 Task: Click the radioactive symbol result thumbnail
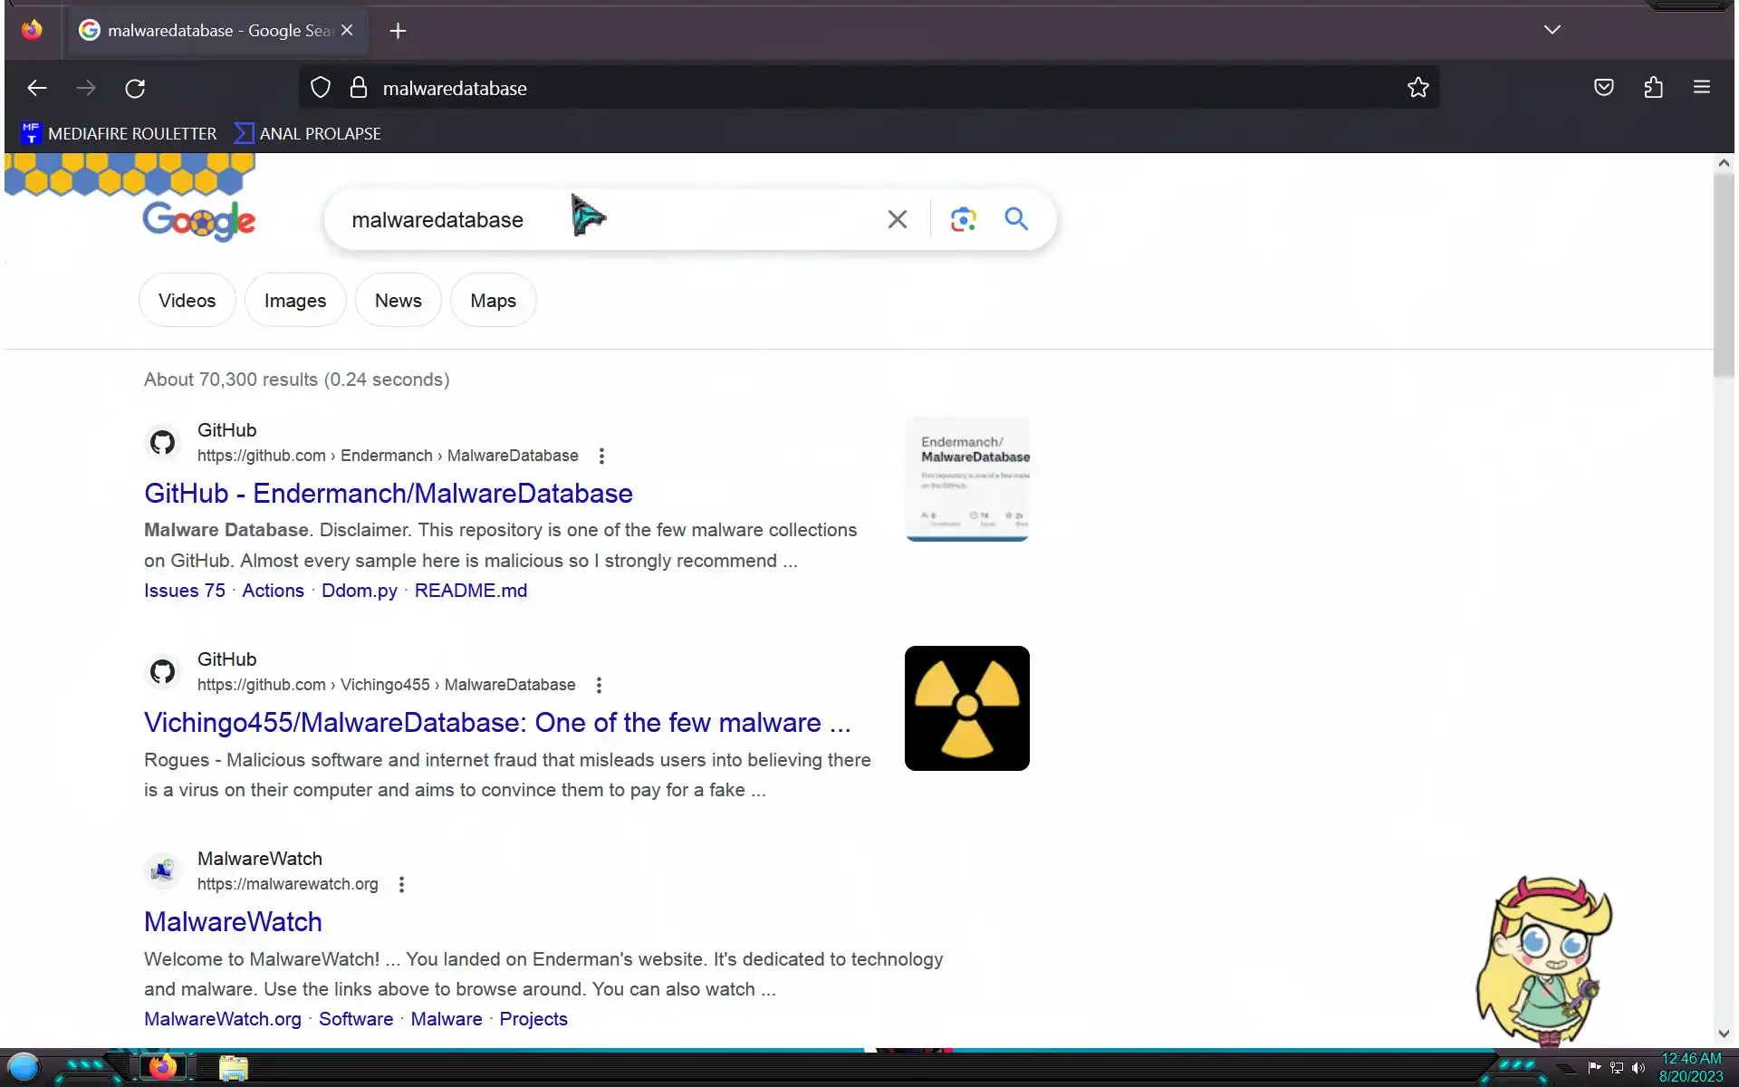point(966,708)
